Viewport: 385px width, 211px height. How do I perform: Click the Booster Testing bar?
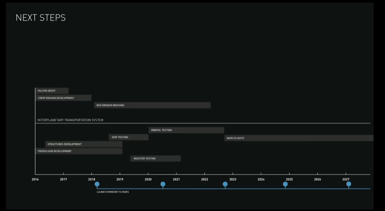(x=156, y=158)
